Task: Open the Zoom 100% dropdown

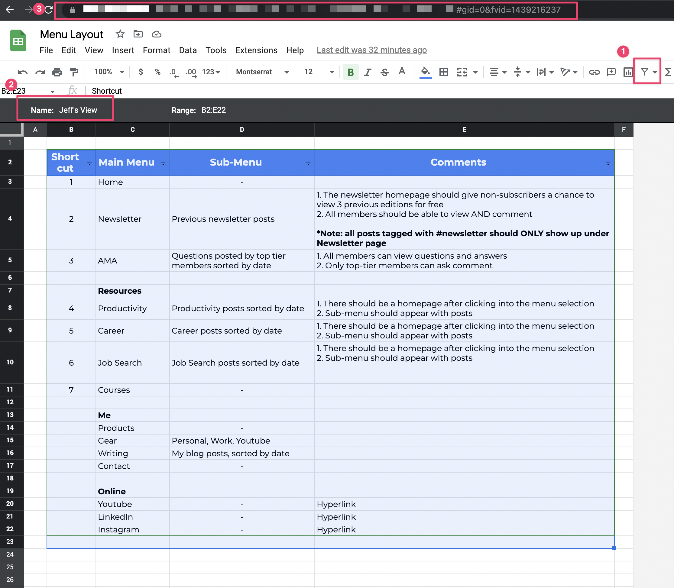Action: point(109,72)
